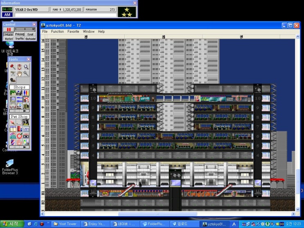Click the POPULATION 273 field
The image size is (304, 228).
coord(100,9)
